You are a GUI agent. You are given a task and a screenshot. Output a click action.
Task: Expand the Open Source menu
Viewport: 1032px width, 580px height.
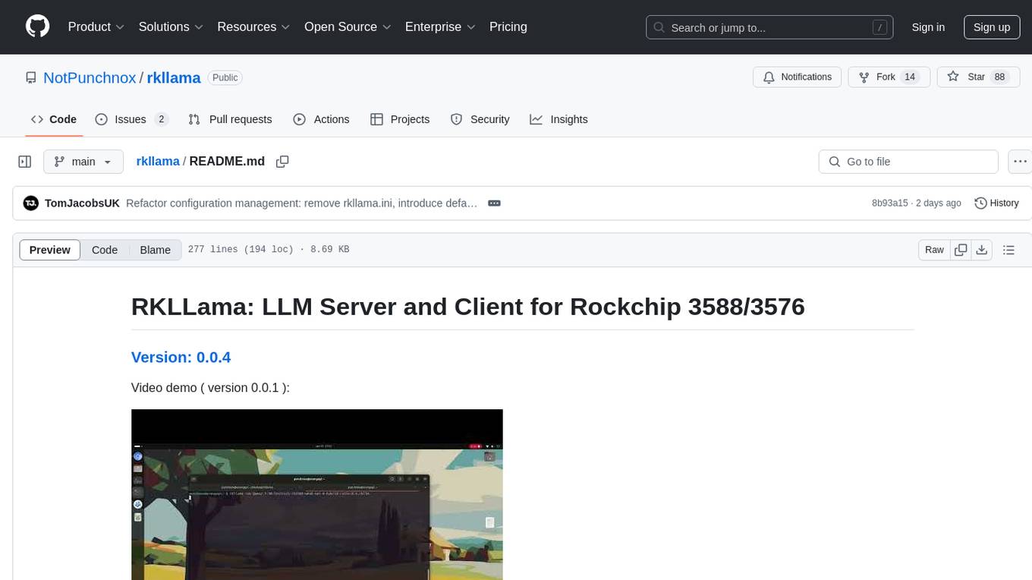348,27
